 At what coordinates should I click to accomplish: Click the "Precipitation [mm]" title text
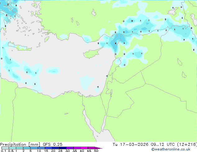[20, 145]
